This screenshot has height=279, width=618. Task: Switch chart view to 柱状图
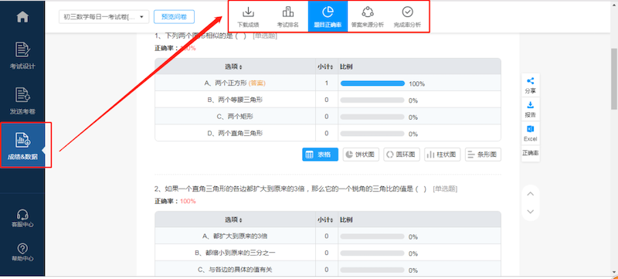442,155
